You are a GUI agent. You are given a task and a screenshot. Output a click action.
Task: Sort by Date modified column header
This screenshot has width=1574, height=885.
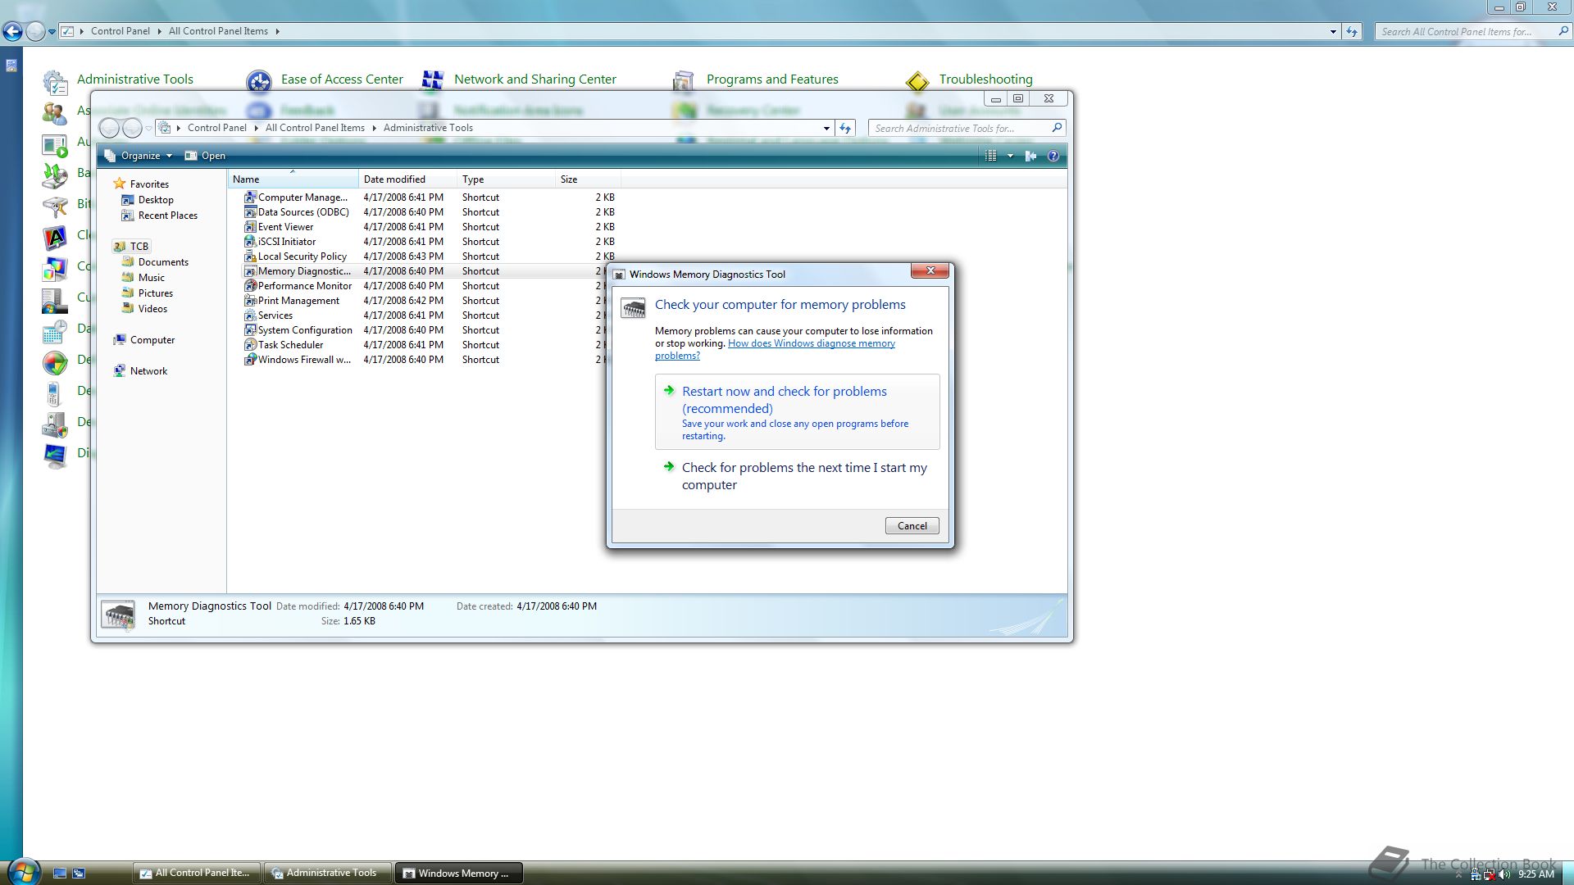point(407,179)
